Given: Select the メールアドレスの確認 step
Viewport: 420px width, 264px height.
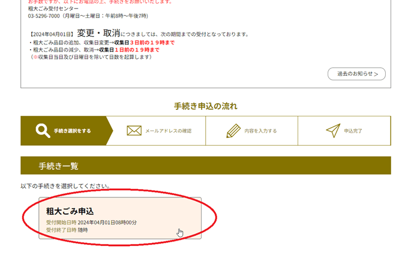Looking at the screenshot, I should 159,131.
